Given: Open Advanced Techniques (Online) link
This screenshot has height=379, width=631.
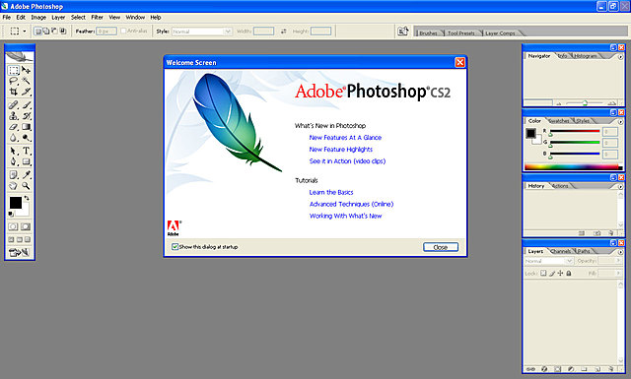Looking at the screenshot, I should point(351,204).
